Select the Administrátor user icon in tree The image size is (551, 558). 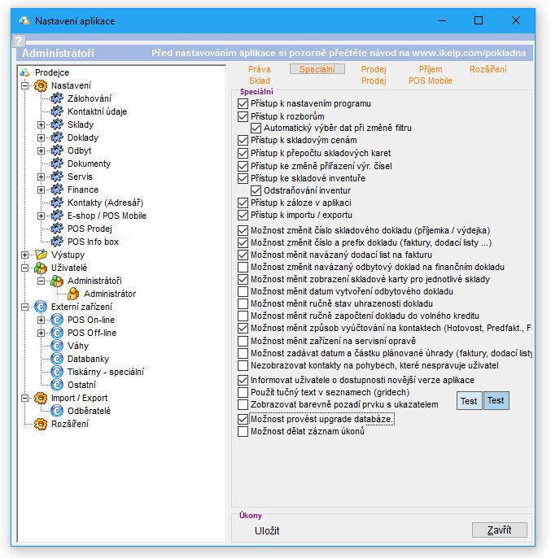(72, 294)
